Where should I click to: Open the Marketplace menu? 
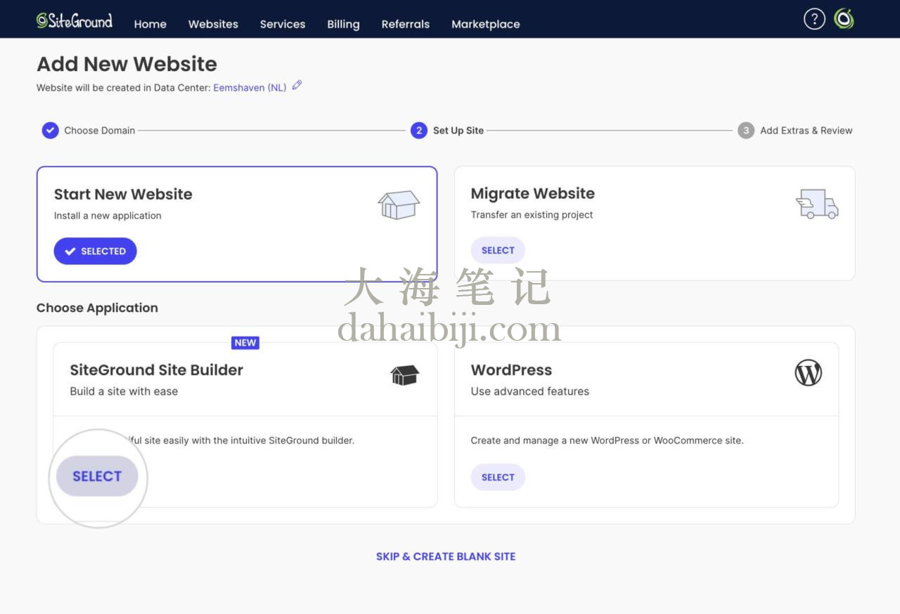486,24
